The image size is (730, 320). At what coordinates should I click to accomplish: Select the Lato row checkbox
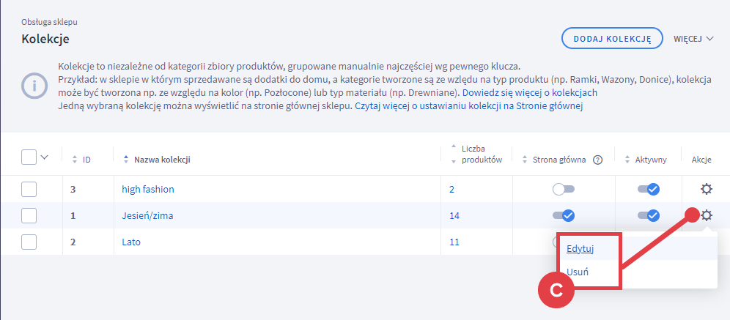[x=29, y=242]
